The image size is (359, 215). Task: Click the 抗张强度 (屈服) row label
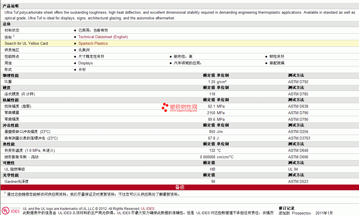coord(18,106)
